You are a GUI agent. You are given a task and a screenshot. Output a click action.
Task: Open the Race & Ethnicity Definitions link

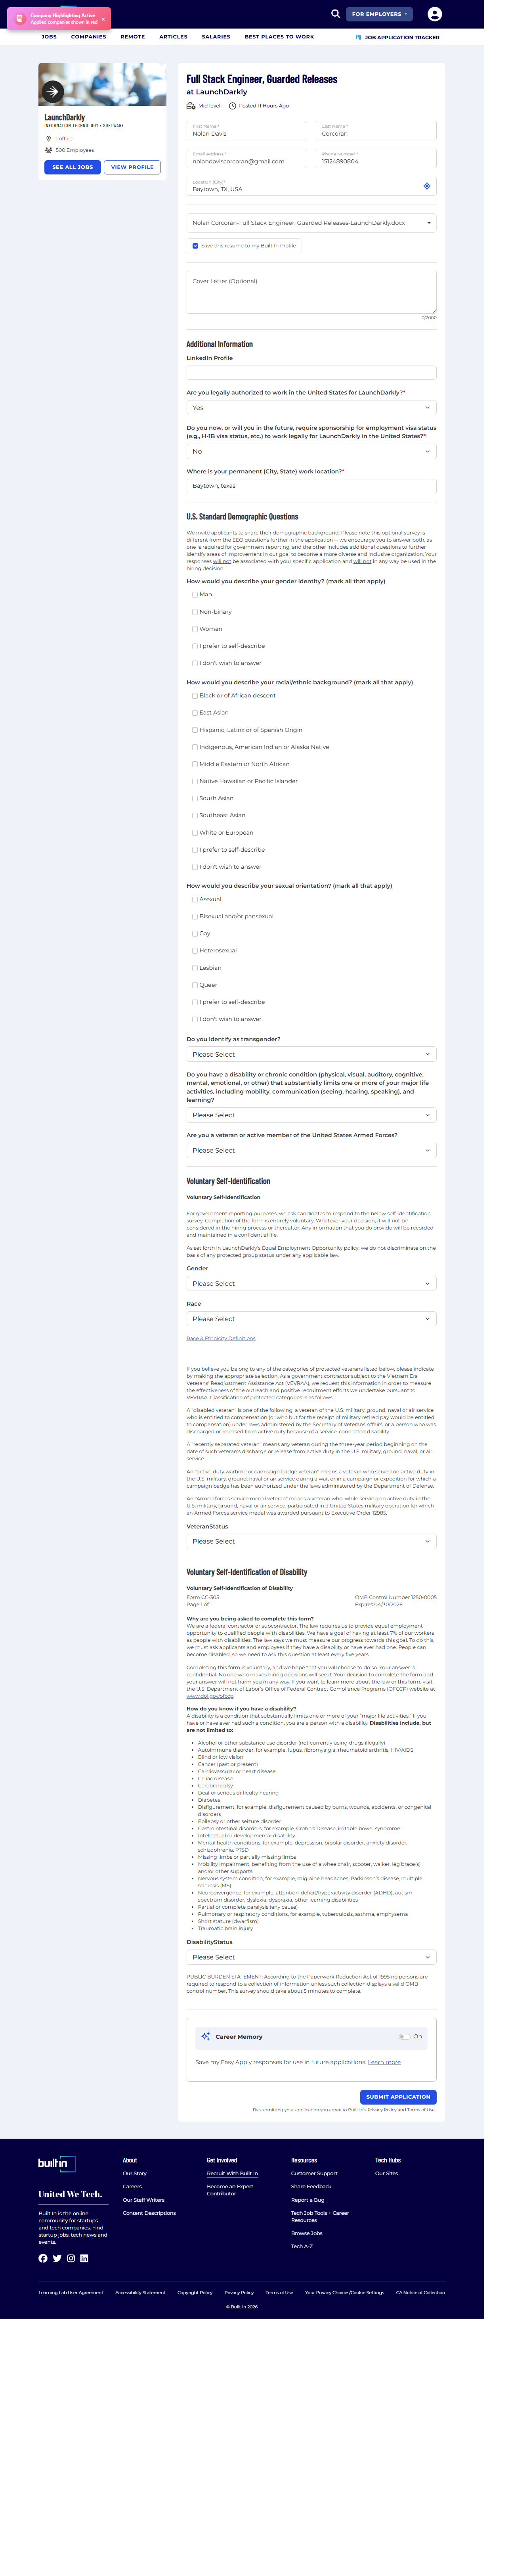coord(221,1338)
